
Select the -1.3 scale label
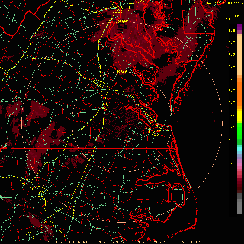(x=231, y=199)
